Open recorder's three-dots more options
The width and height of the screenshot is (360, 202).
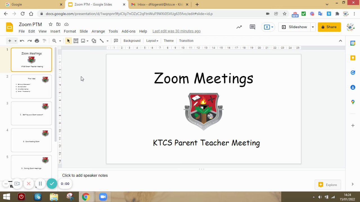tap(6, 184)
